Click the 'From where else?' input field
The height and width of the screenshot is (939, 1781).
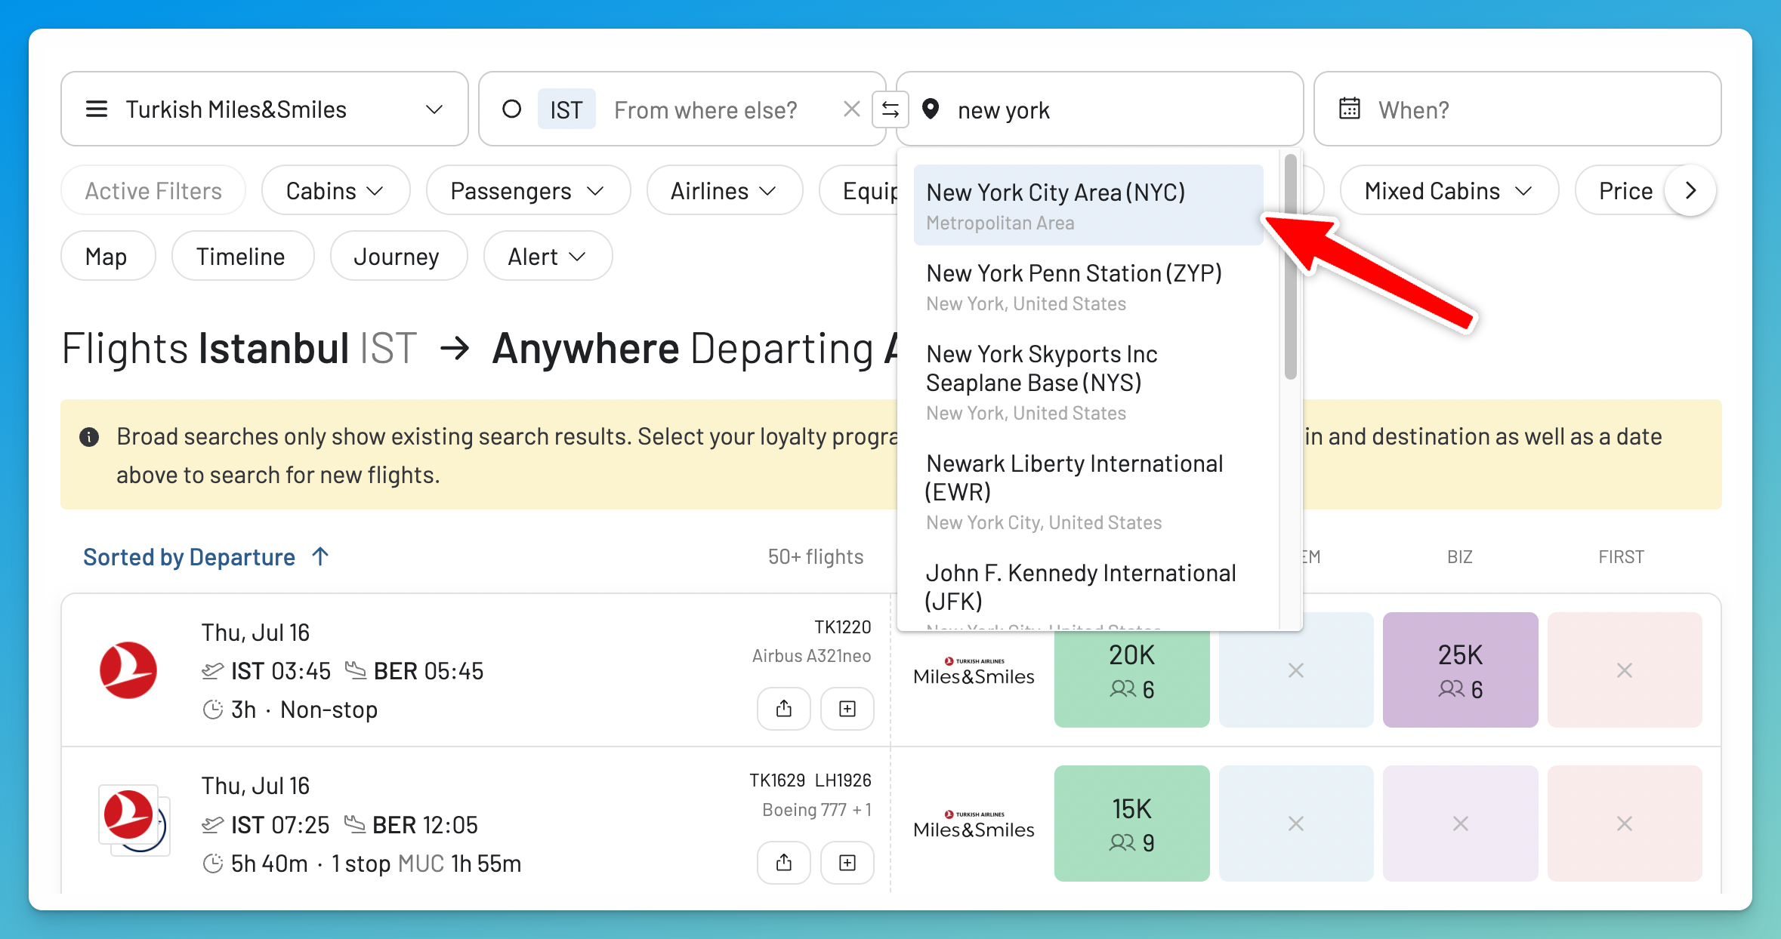pos(705,110)
